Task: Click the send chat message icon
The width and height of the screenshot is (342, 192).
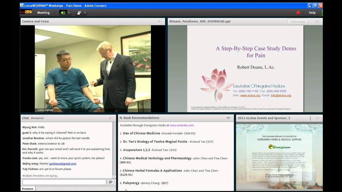Action: pos(110,182)
